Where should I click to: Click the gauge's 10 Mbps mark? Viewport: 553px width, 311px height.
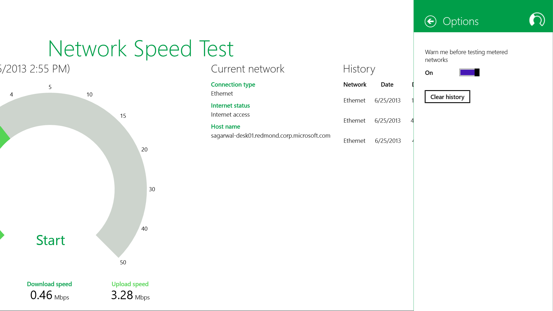pyautogui.click(x=90, y=94)
